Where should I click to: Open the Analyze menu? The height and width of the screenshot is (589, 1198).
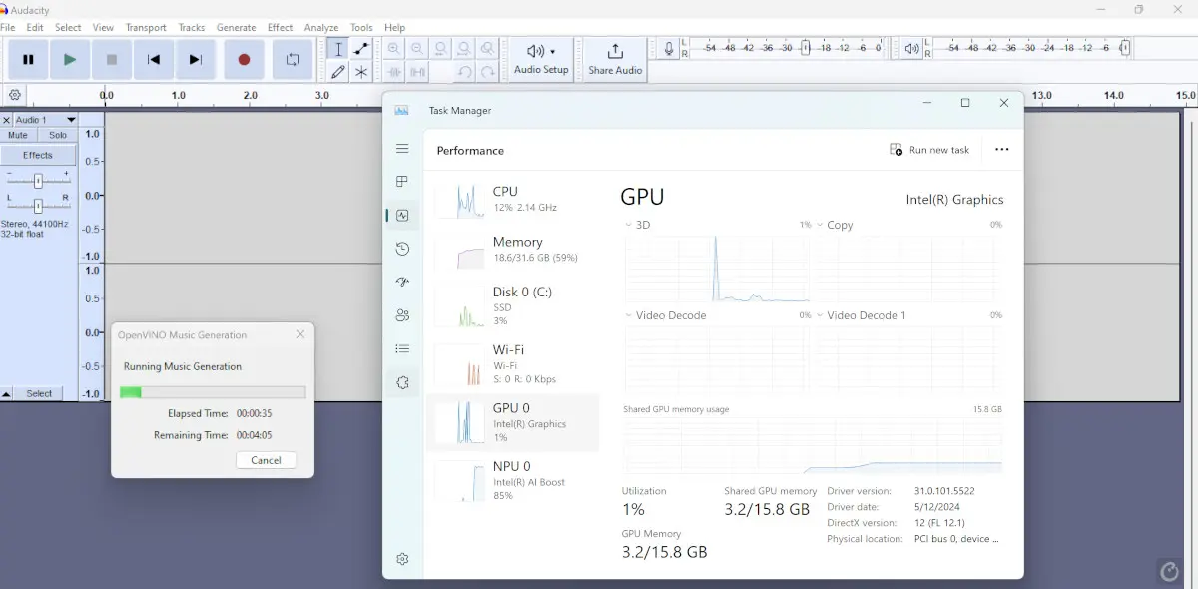tap(321, 27)
